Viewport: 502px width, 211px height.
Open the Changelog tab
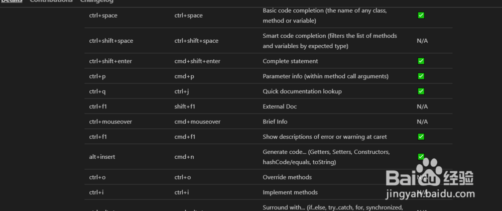click(x=97, y=1)
